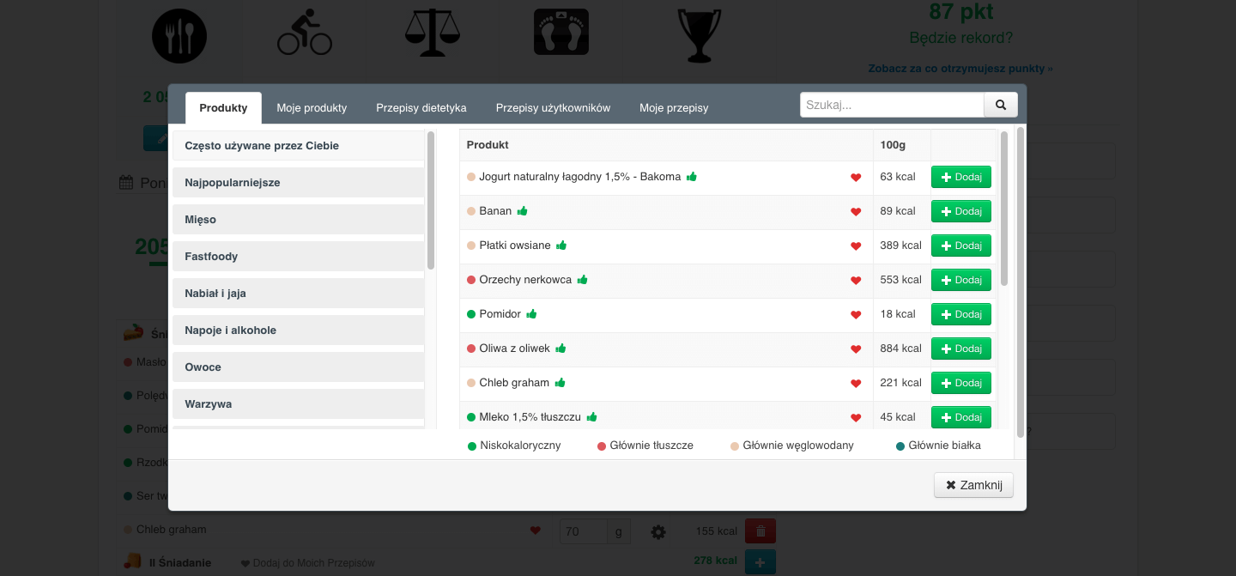Toggle favorite heart for Jogurt naturalny Bakoma

point(856,178)
